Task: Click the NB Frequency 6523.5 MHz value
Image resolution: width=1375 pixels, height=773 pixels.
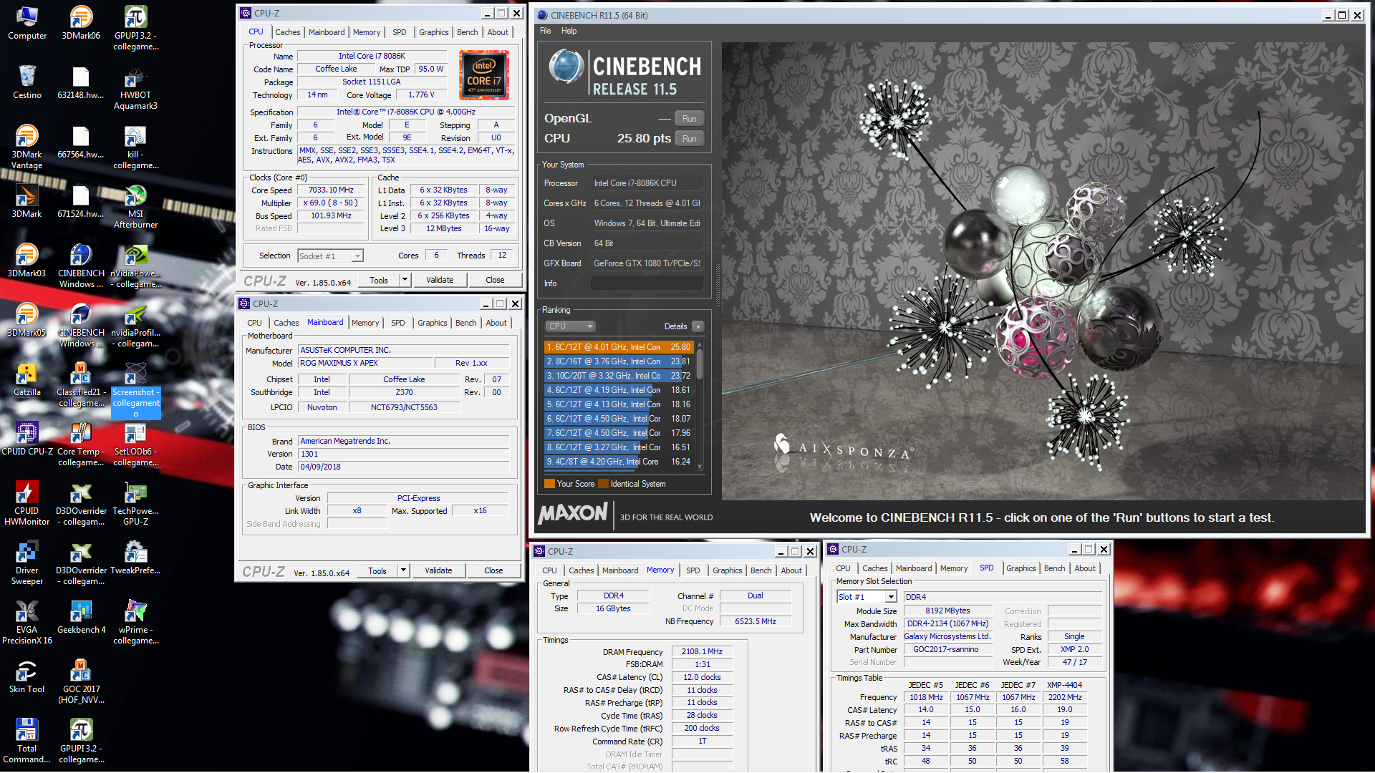Action: [755, 621]
